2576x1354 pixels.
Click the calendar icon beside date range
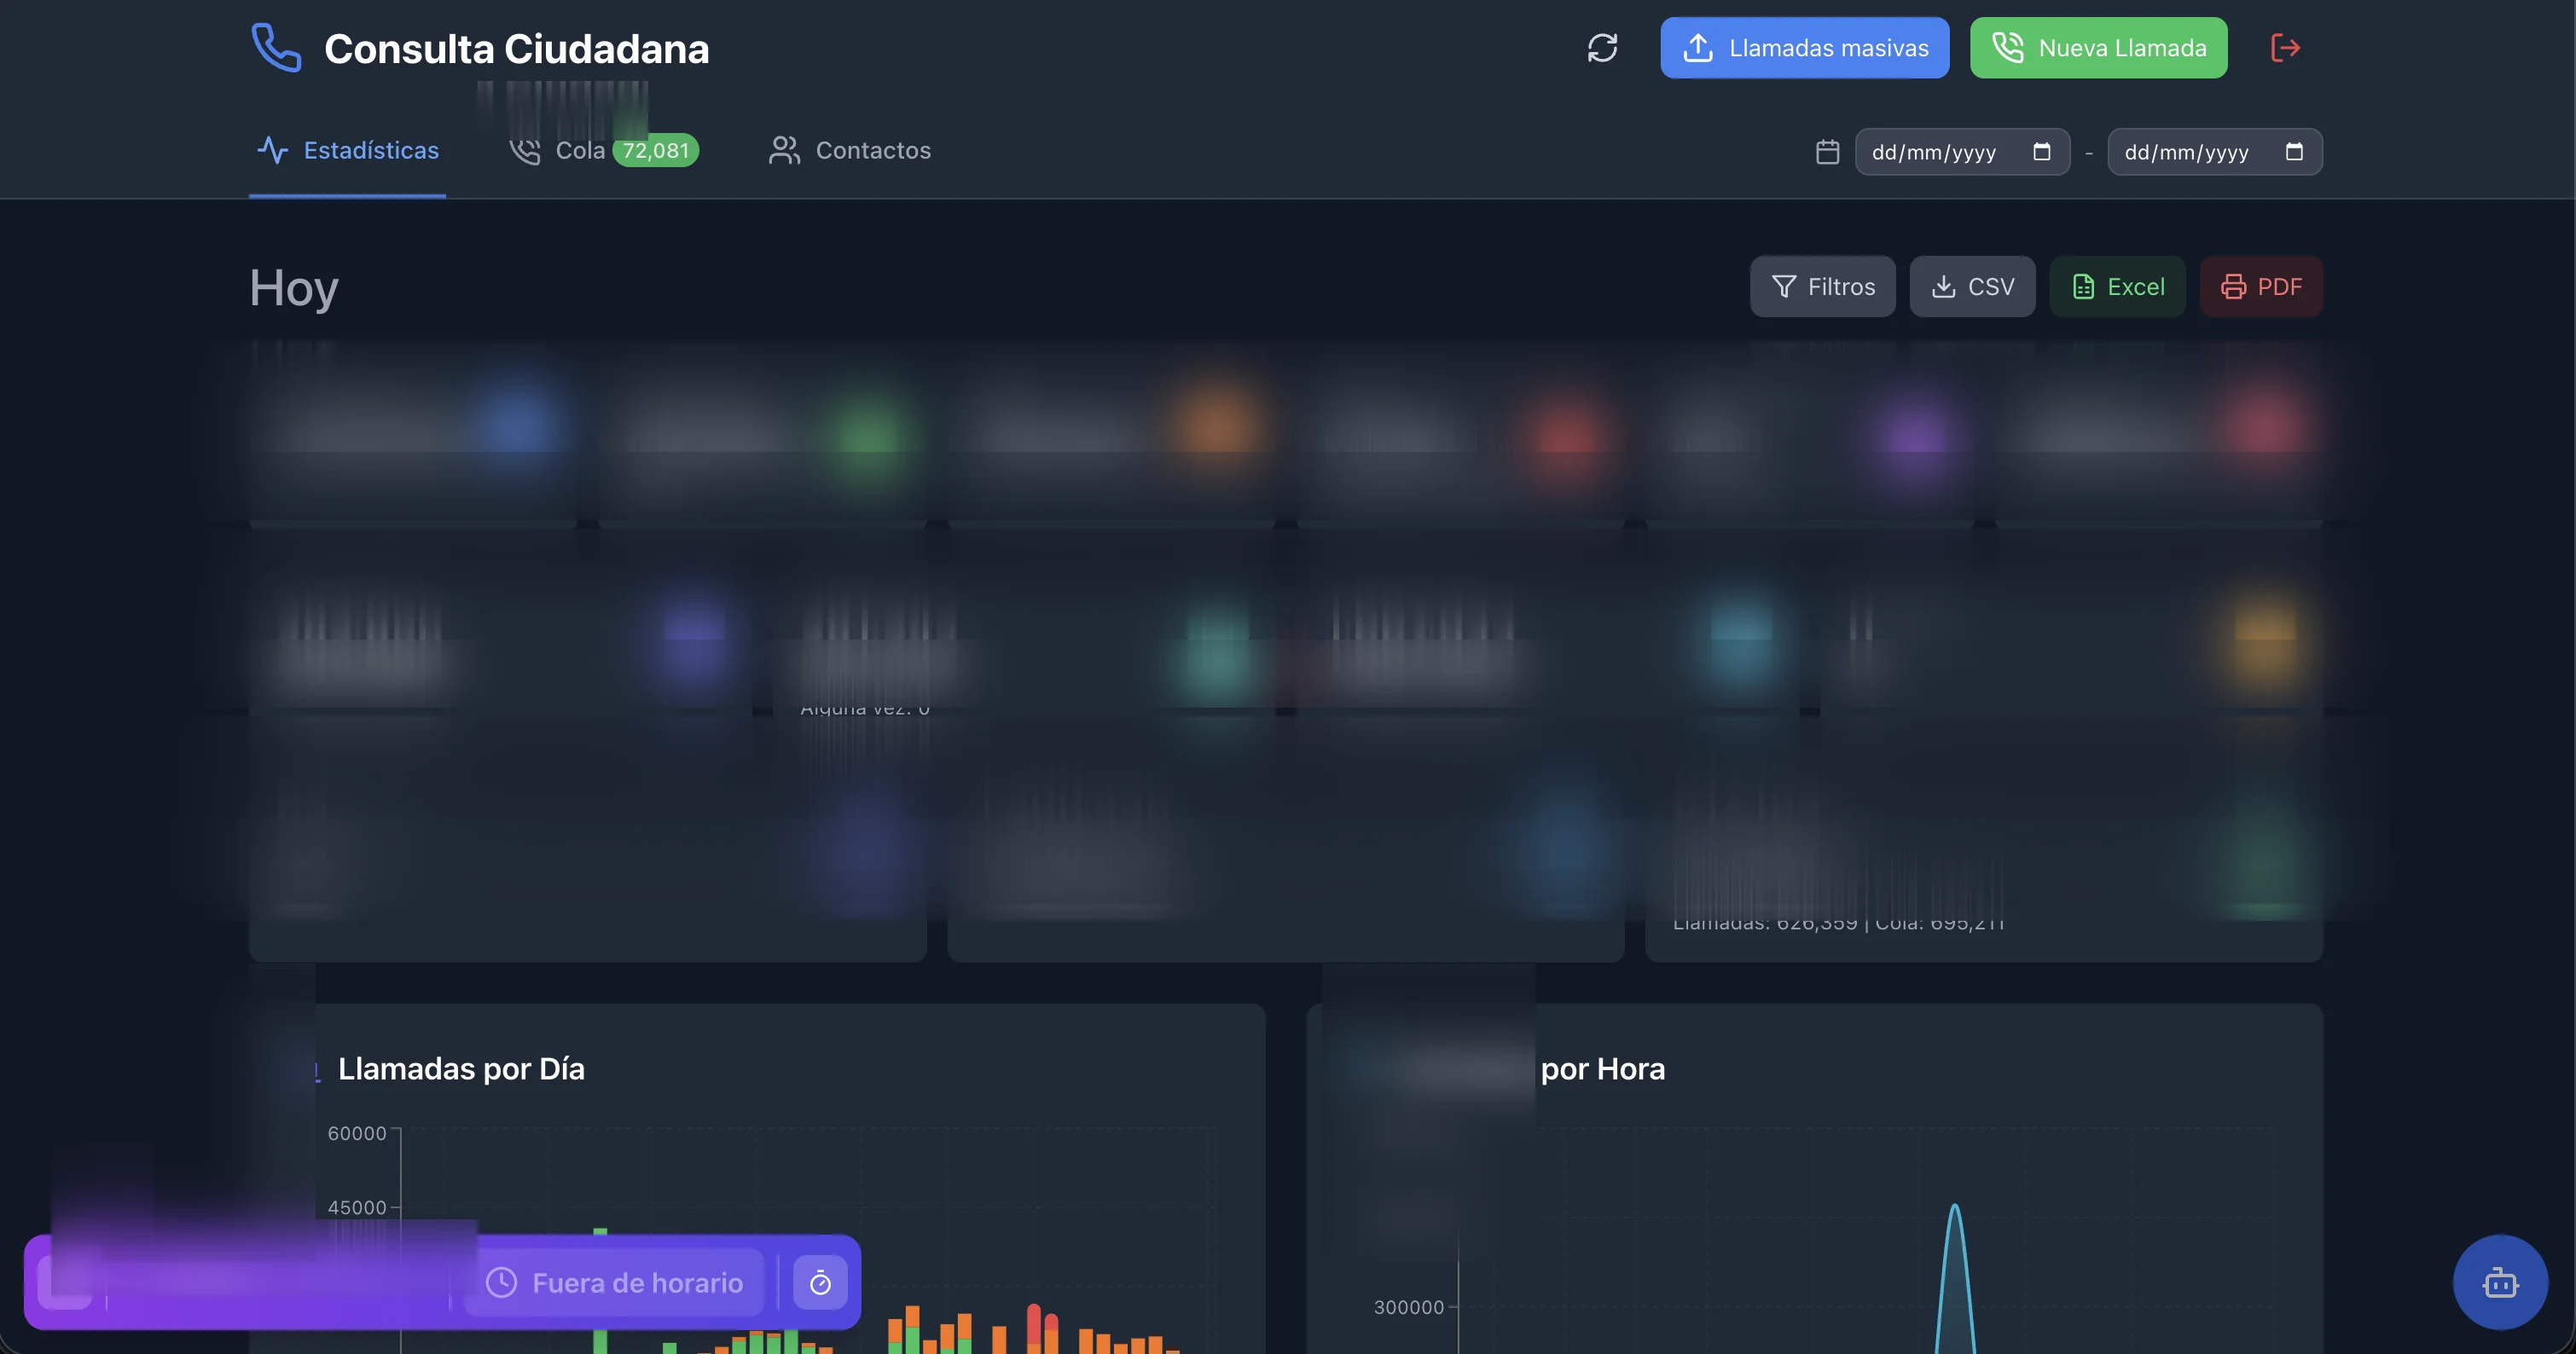pyautogui.click(x=1827, y=152)
